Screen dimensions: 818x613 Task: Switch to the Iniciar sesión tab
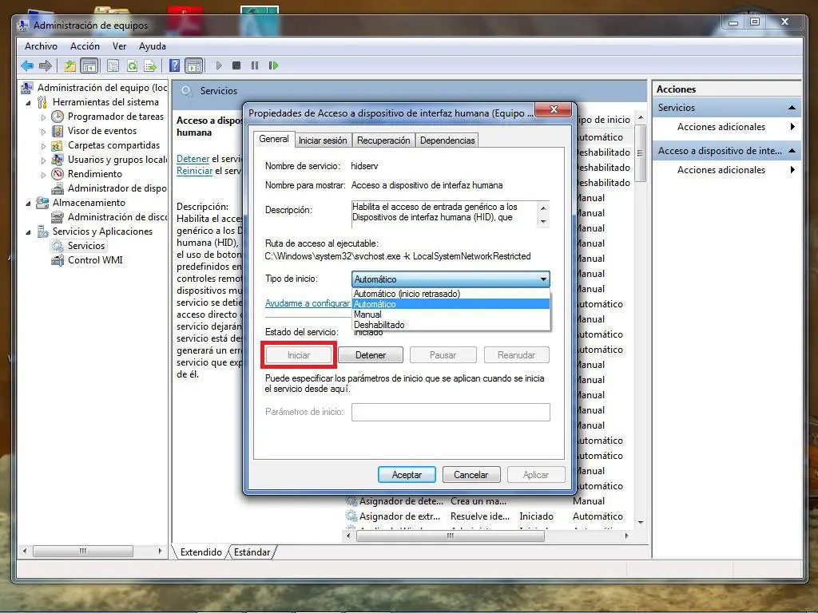pos(323,140)
